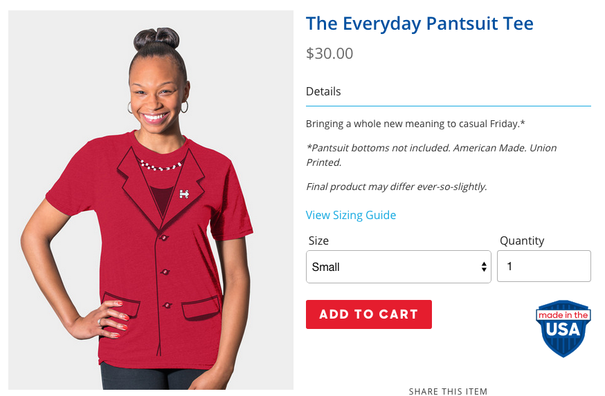Select the Details tab
Image resolution: width=605 pixels, height=396 pixels.
tap(323, 91)
